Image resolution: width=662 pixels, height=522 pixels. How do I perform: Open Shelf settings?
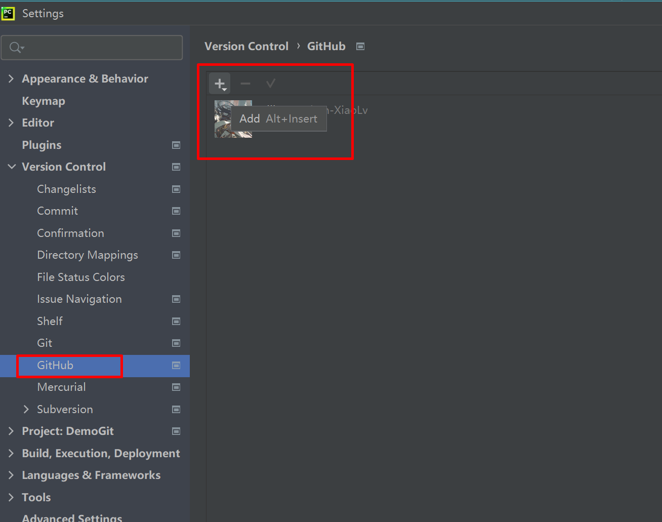pos(50,322)
